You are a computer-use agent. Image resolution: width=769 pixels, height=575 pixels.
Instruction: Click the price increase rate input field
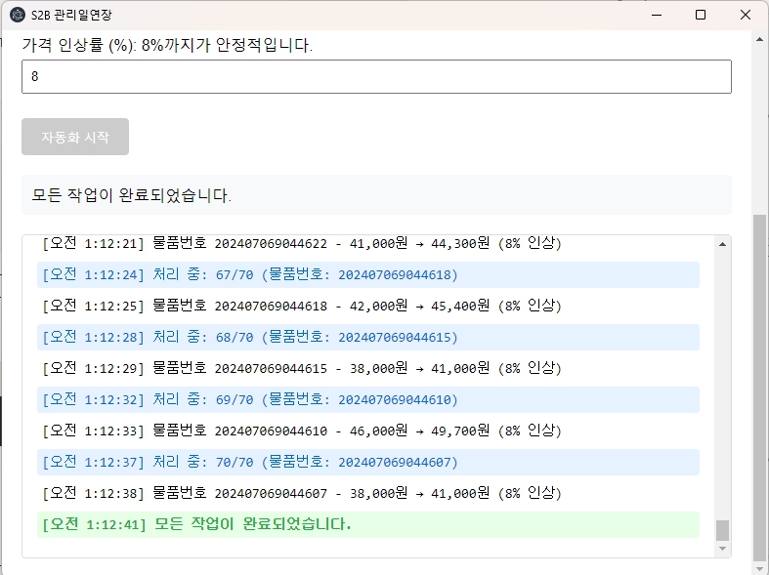pos(376,77)
